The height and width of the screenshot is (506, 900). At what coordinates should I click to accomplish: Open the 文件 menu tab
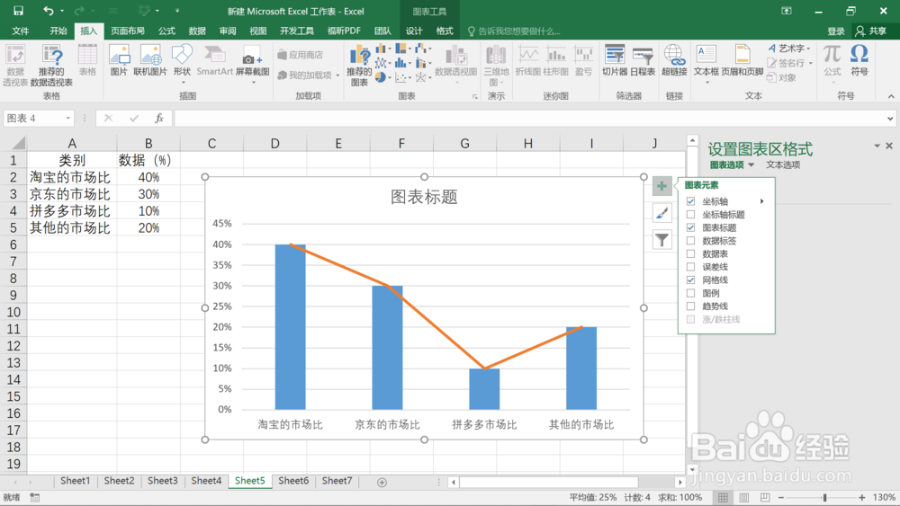[21, 31]
